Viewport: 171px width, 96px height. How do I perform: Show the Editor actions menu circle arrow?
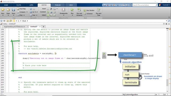[x=164, y=24]
